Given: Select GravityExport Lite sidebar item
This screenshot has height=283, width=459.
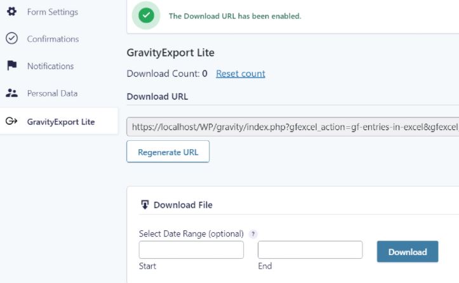Looking at the screenshot, I should pyautogui.click(x=59, y=121).
